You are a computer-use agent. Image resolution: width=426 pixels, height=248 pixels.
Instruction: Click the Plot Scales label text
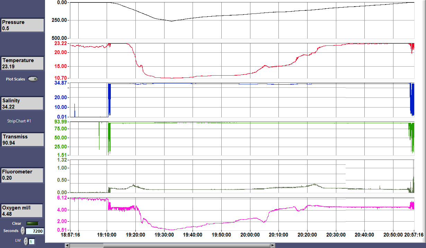click(x=16, y=79)
